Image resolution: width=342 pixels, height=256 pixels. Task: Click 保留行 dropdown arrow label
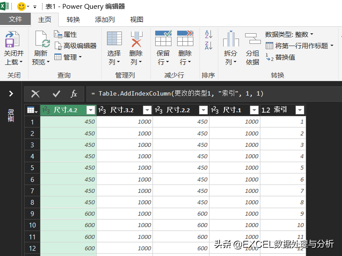point(167,62)
